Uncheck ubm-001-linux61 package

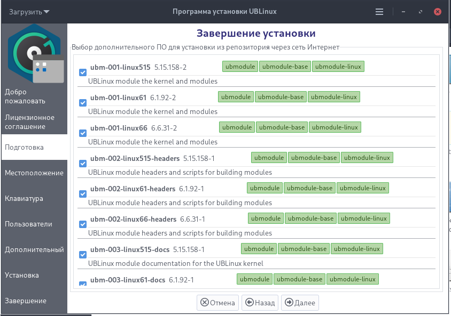(x=83, y=103)
